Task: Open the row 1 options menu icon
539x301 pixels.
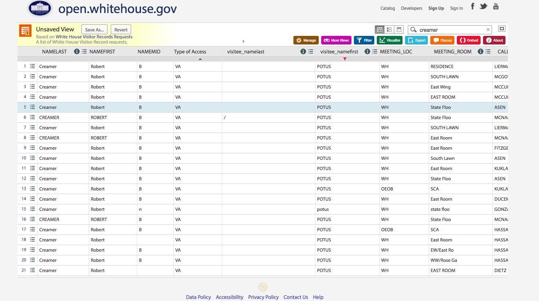Action: 32,66
